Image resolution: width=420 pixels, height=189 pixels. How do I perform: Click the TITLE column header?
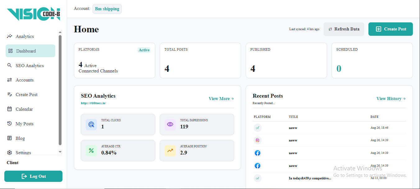293,117
